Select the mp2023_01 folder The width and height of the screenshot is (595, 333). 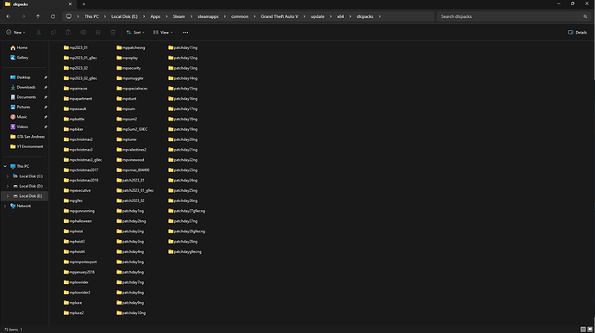click(x=76, y=47)
